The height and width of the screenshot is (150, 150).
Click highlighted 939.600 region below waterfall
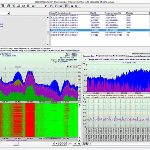tap(53, 139)
